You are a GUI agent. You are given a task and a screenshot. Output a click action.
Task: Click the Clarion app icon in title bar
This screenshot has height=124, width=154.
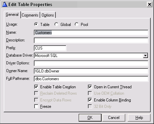click(x=5, y=4)
